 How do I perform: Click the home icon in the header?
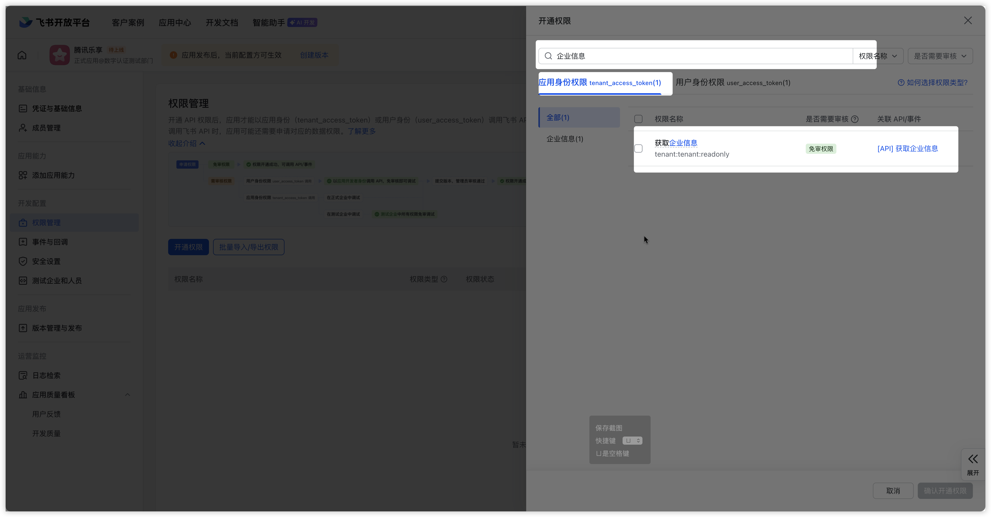click(x=22, y=55)
